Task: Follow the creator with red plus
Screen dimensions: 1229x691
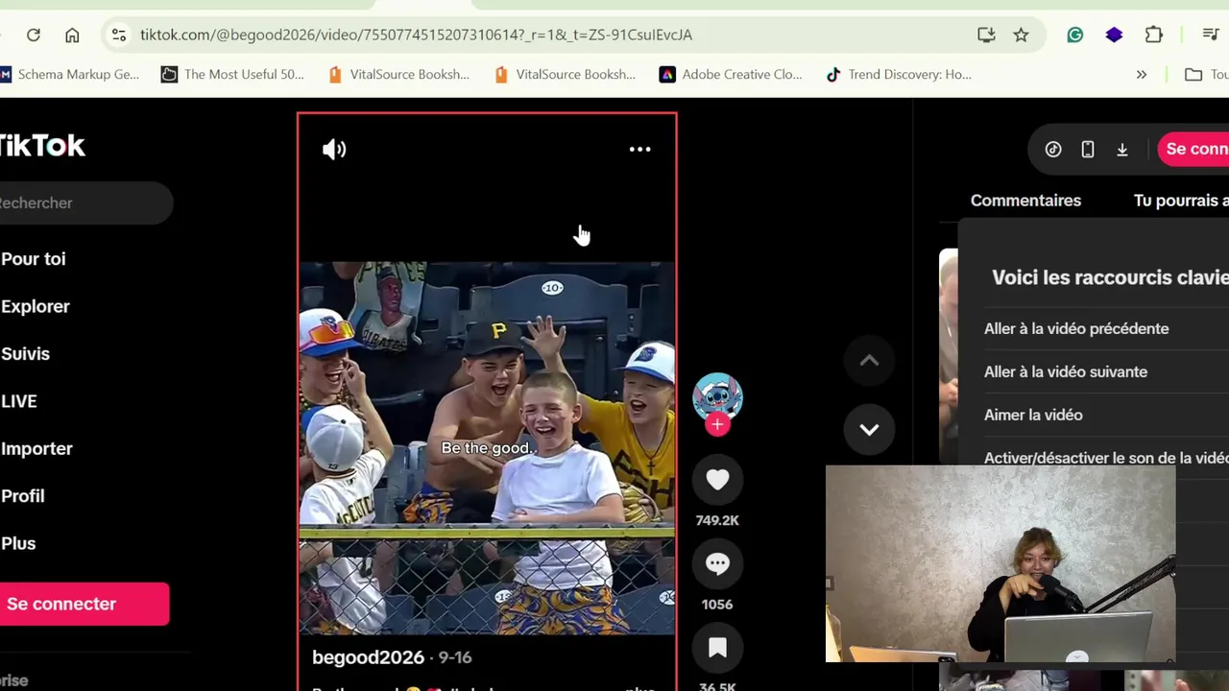Action: tap(717, 425)
